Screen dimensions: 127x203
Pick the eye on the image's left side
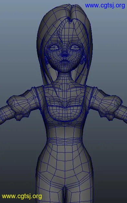pyautogui.click(x=54, y=48)
